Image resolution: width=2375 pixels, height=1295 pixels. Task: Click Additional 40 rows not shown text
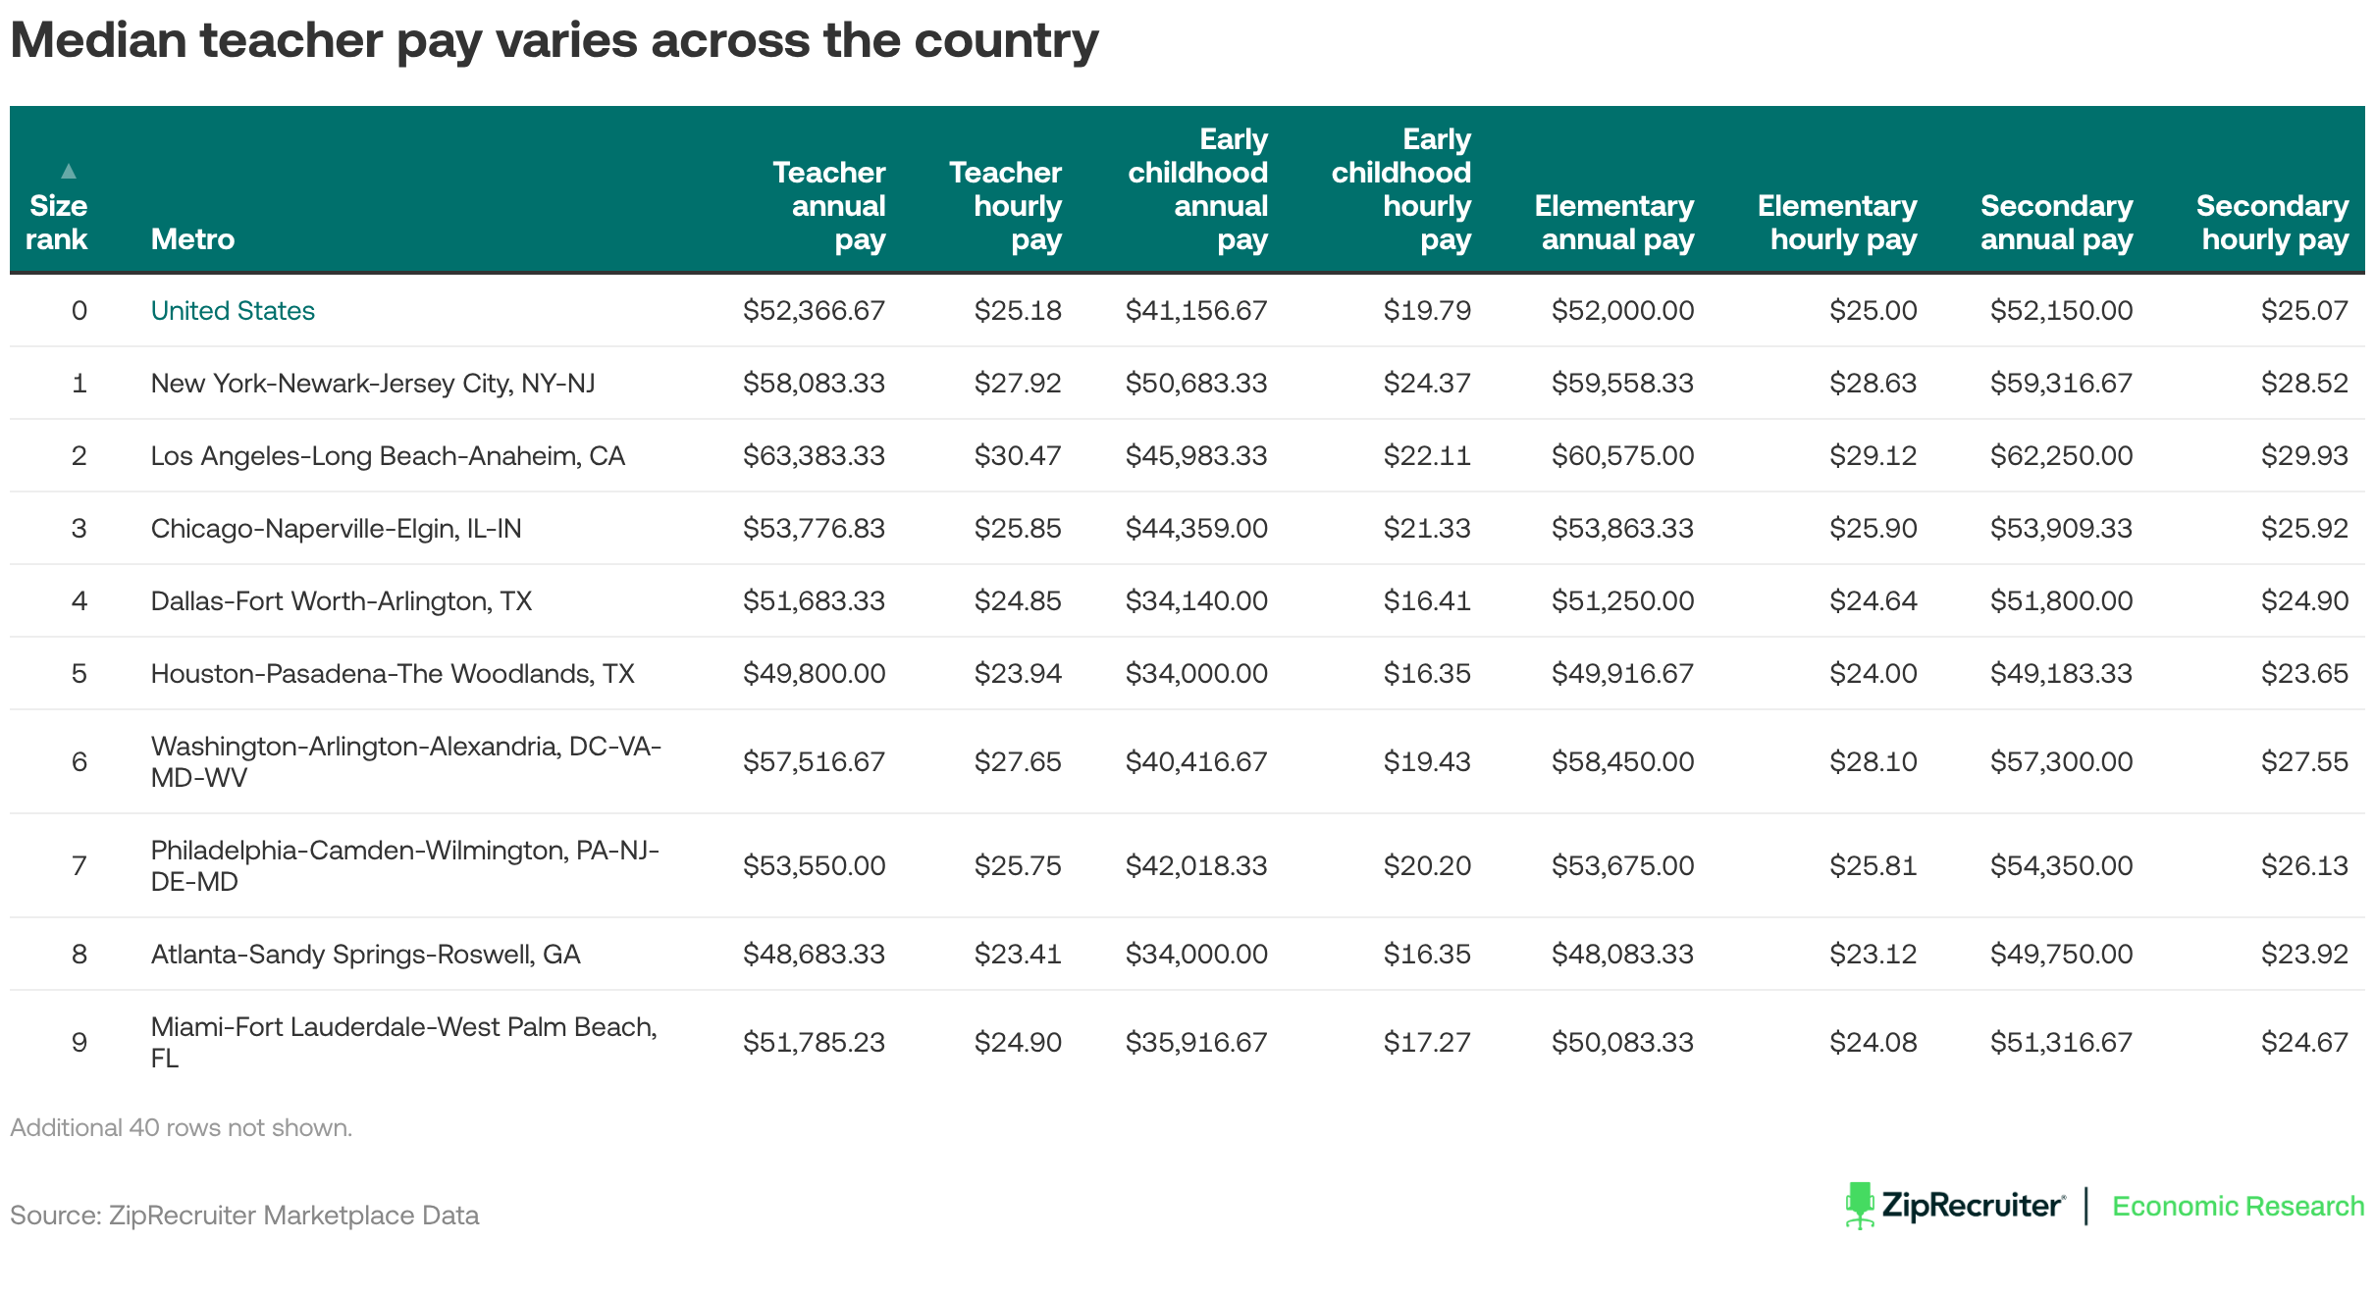pos(181,1127)
